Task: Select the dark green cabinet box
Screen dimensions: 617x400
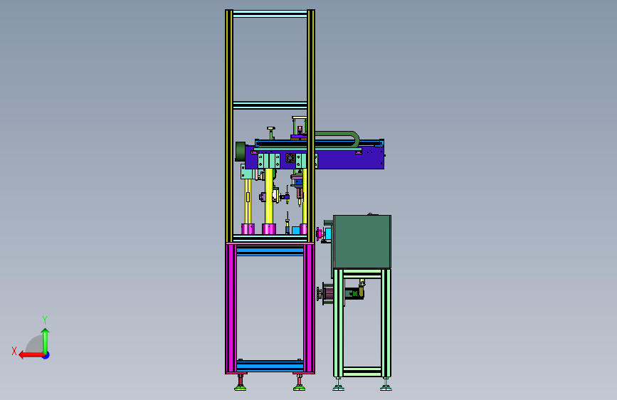Action: pyautogui.click(x=362, y=242)
